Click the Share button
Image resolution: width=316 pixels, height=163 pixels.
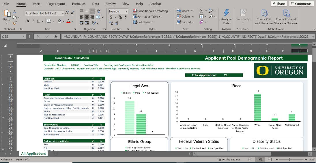click(279, 4)
